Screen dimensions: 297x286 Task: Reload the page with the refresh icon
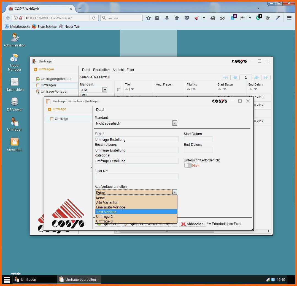coord(94,18)
